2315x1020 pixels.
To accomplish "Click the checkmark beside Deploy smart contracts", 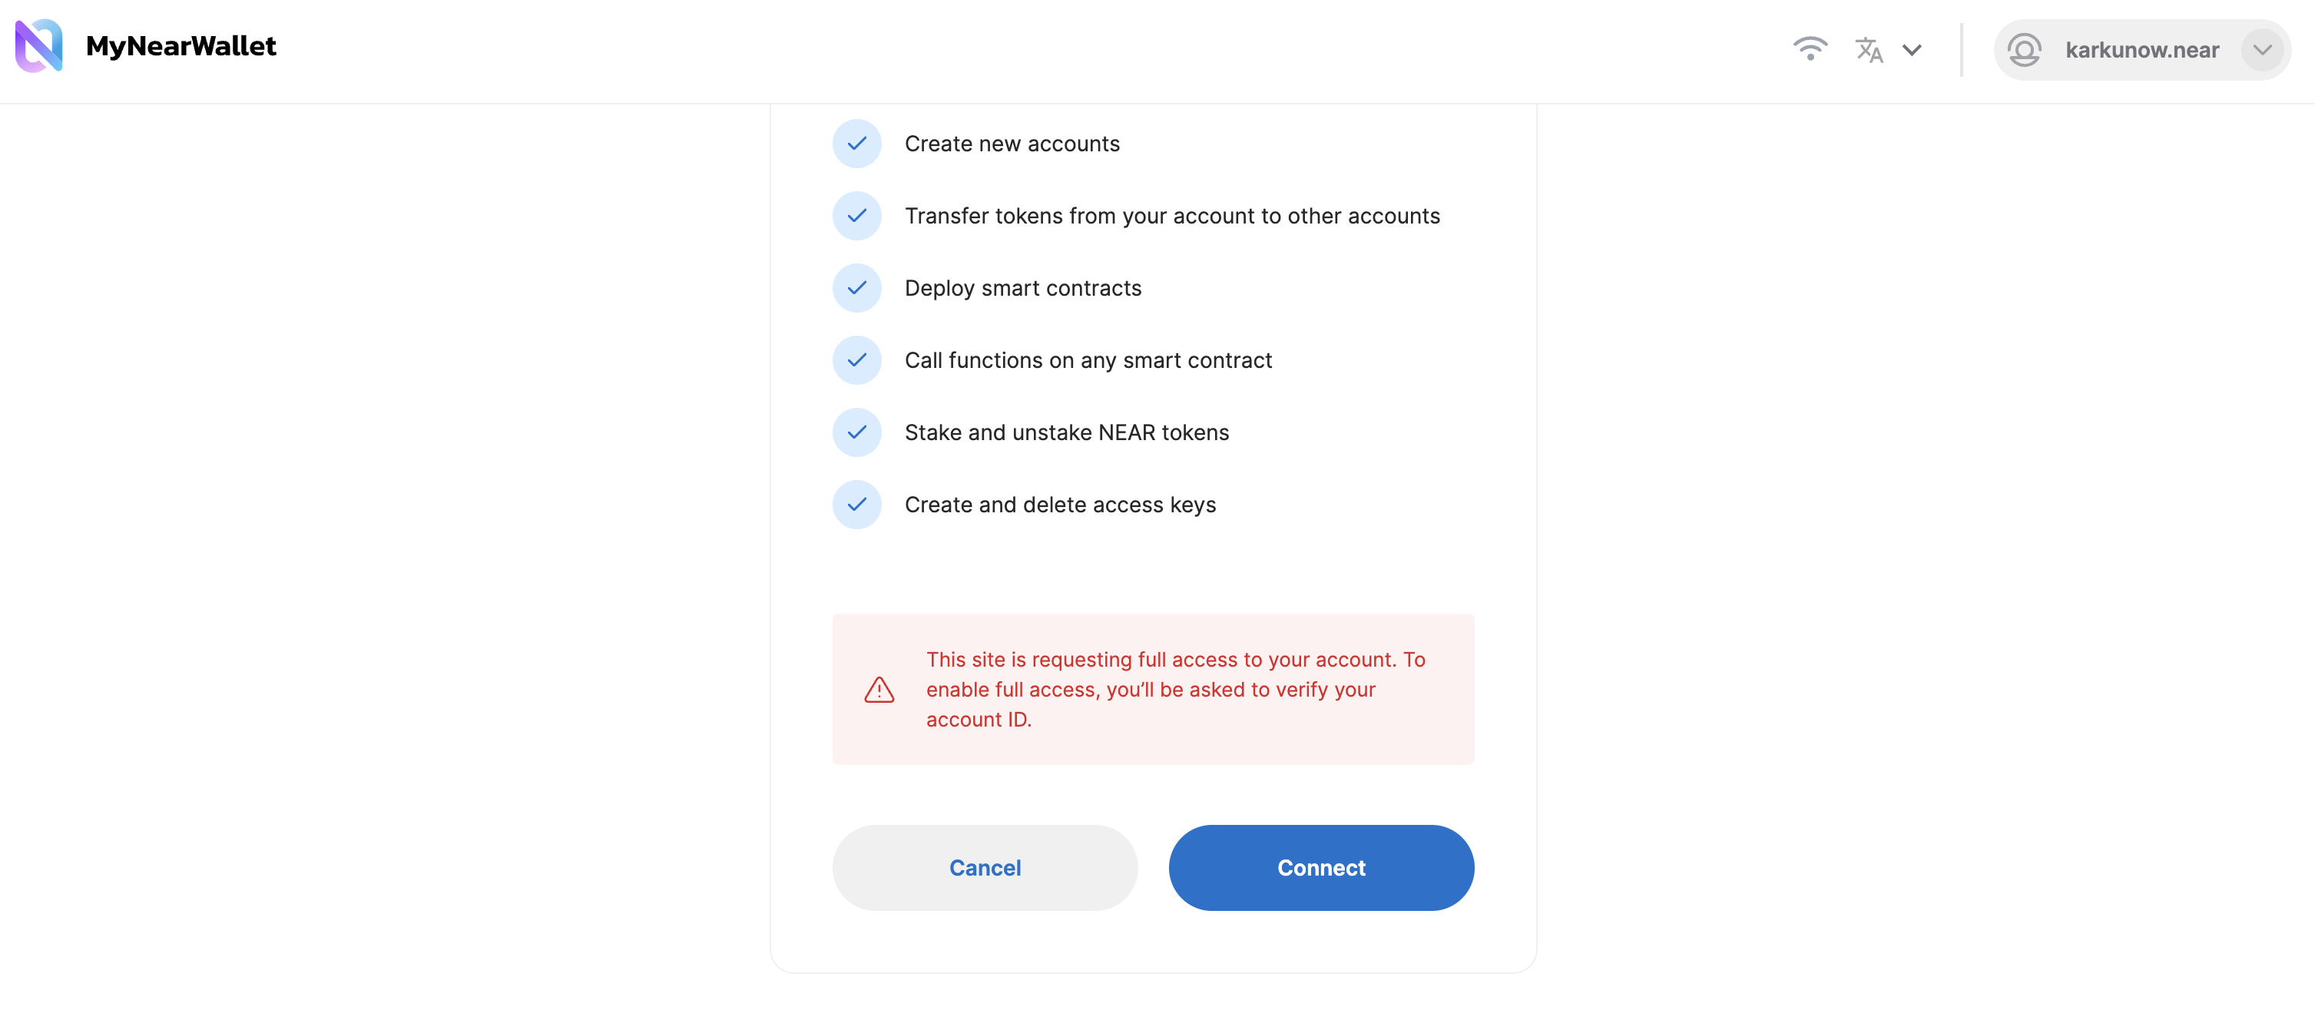I will (857, 287).
